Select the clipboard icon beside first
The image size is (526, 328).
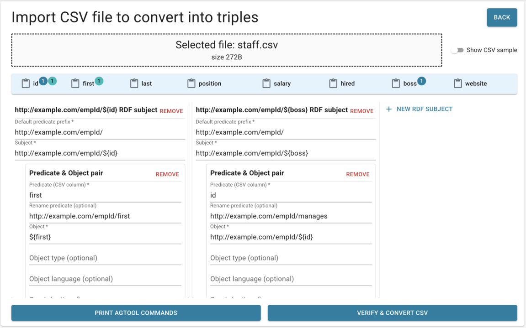[x=75, y=83]
